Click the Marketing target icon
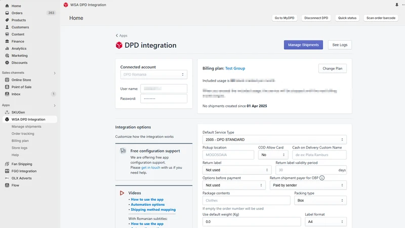The image size is (405, 228). [7, 56]
